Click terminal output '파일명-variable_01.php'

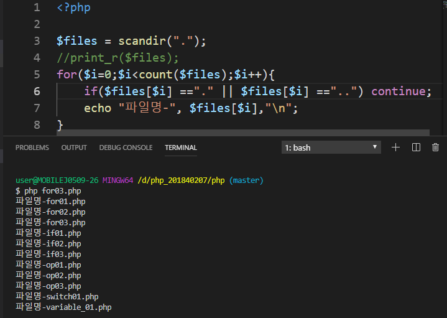pyautogui.click(x=63, y=307)
